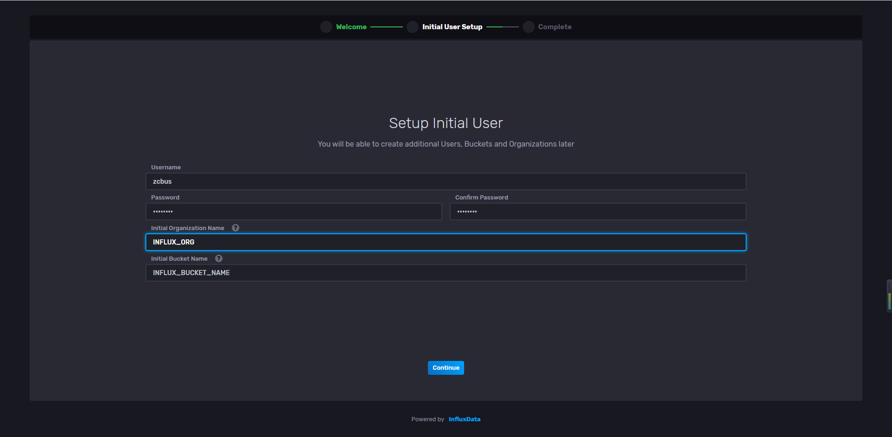The height and width of the screenshot is (437, 892).
Task: Jump to the Complete step label
Action: [555, 27]
